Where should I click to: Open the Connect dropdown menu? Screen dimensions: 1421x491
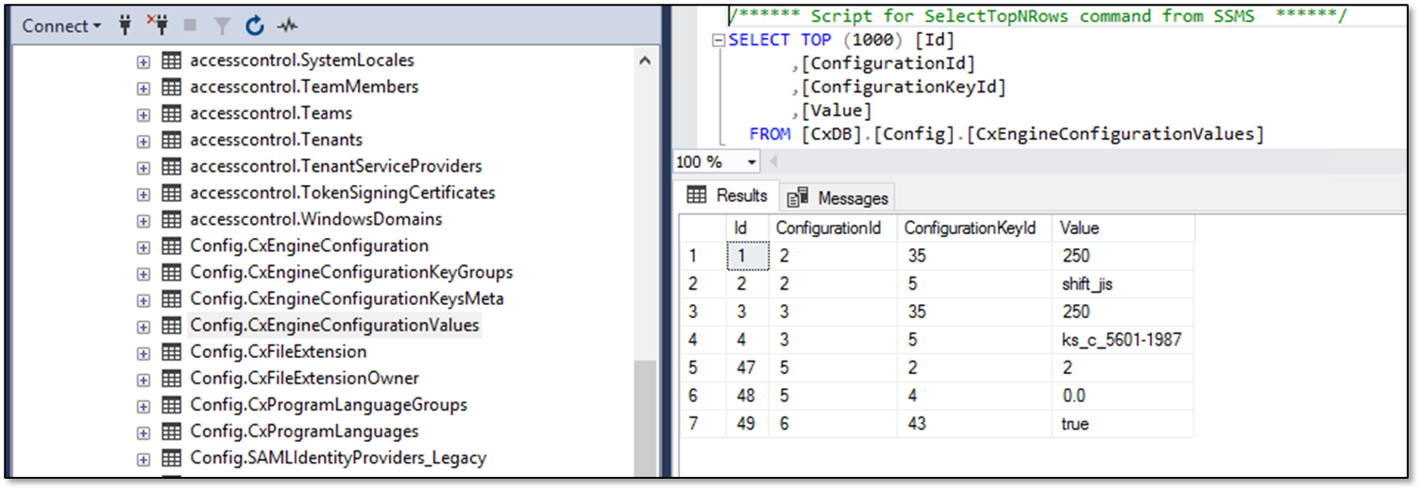click(61, 26)
